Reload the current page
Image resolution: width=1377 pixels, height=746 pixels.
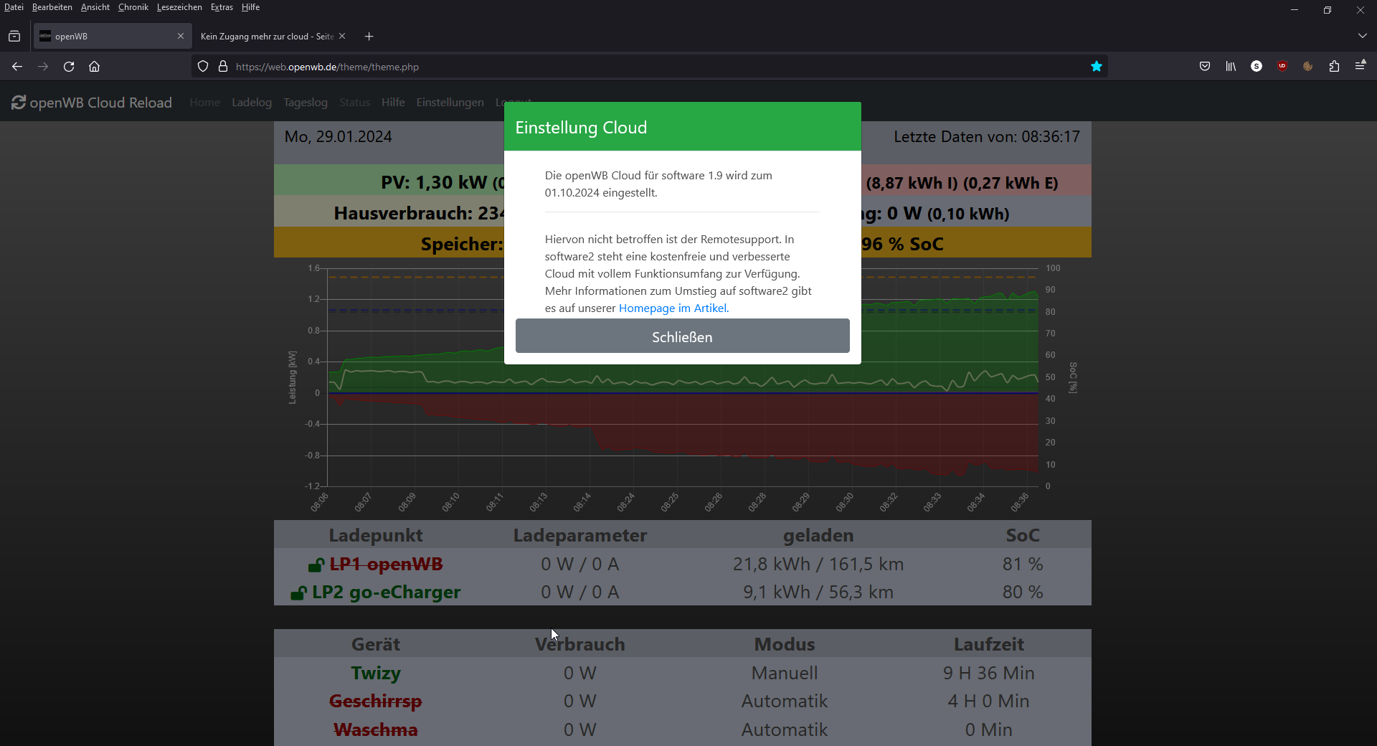coord(69,67)
